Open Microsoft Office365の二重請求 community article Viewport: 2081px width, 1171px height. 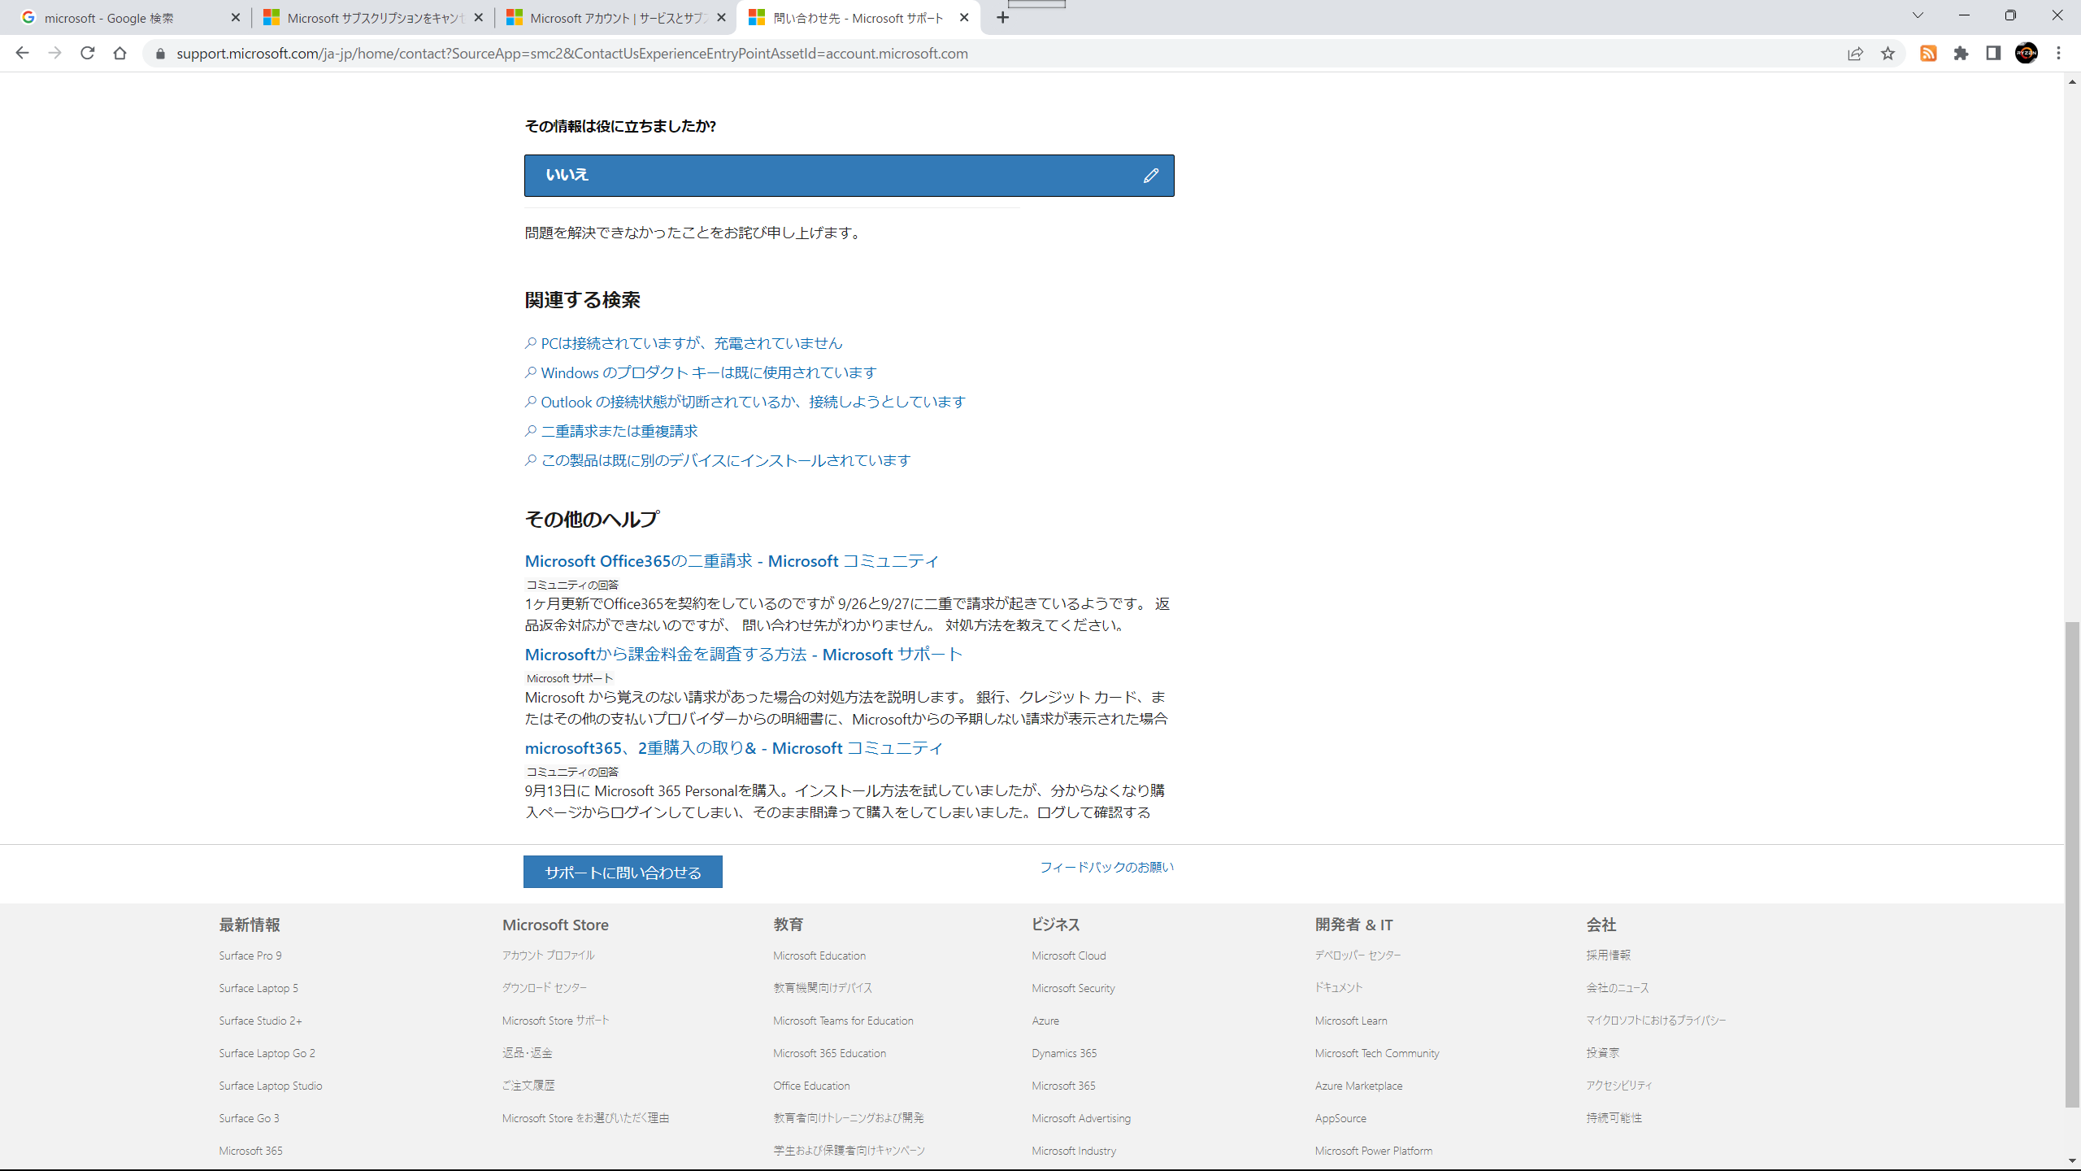point(732,561)
